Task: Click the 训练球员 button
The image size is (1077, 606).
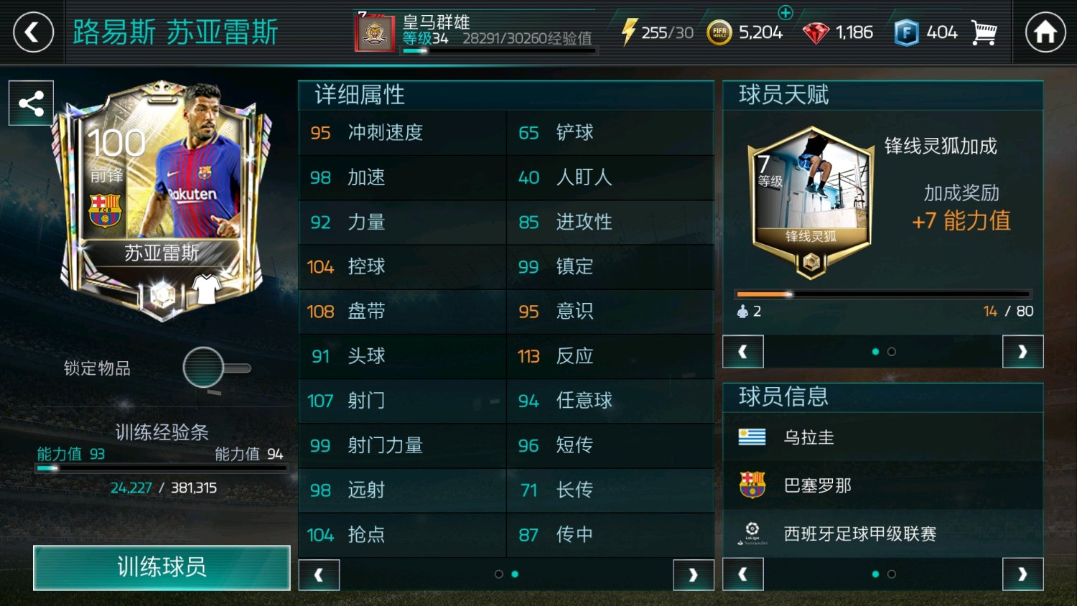Action: point(162,567)
